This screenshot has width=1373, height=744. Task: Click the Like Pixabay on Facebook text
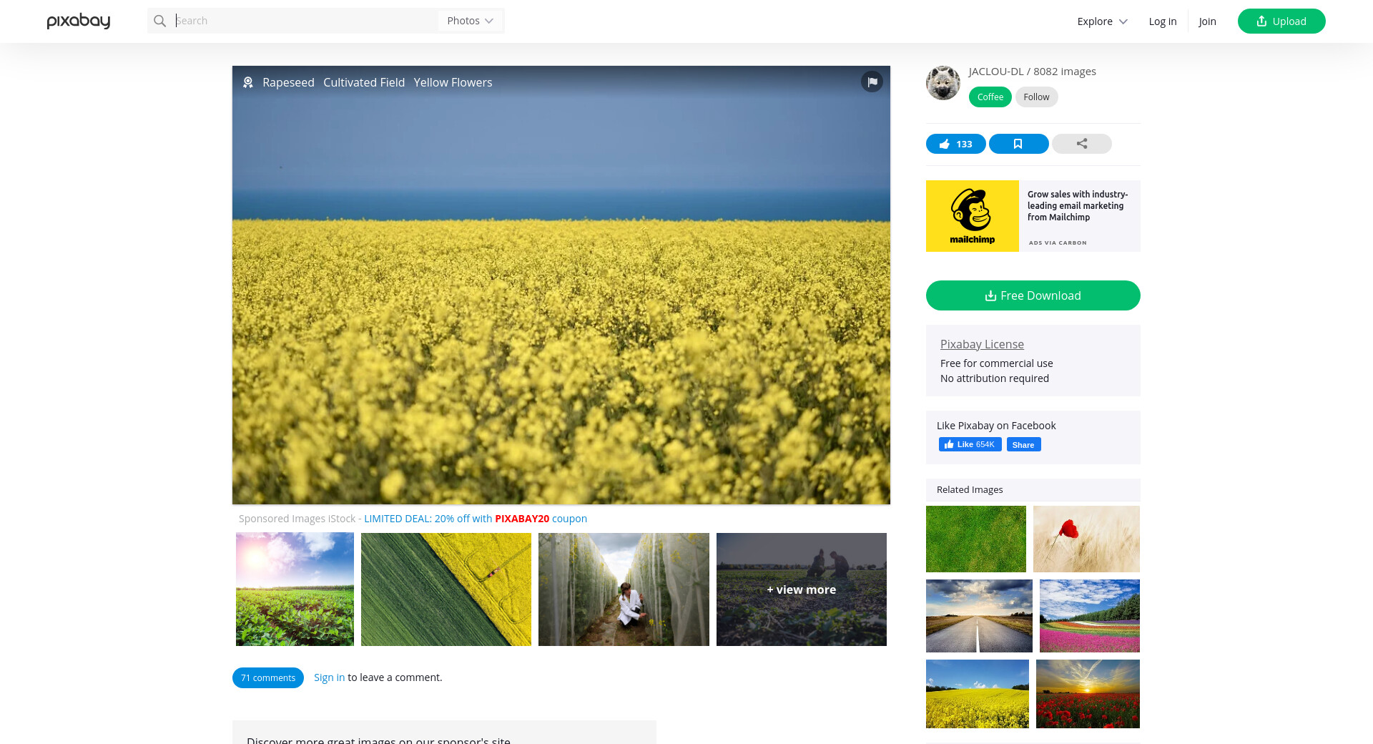click(996, 426)
